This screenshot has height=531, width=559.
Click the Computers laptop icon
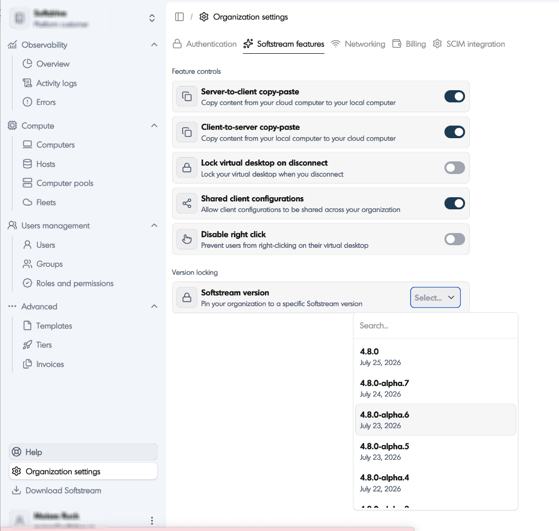[27, 144]
